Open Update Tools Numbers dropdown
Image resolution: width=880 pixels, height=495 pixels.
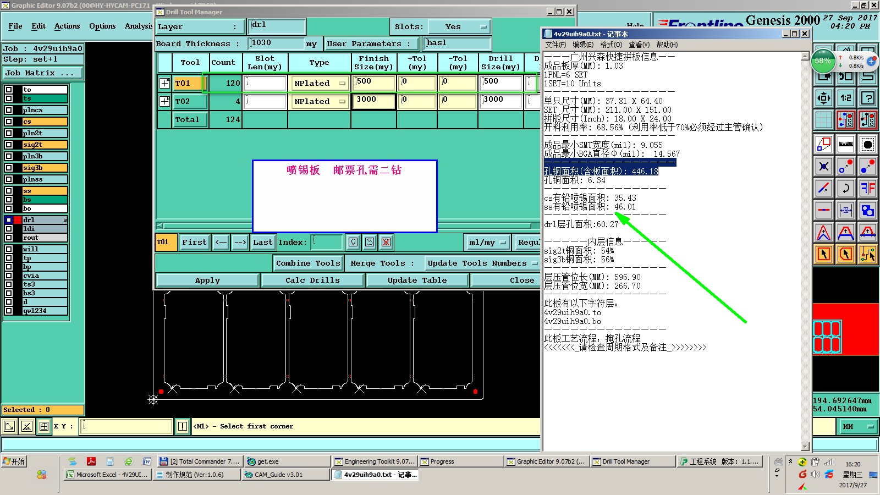click(482, 263)
